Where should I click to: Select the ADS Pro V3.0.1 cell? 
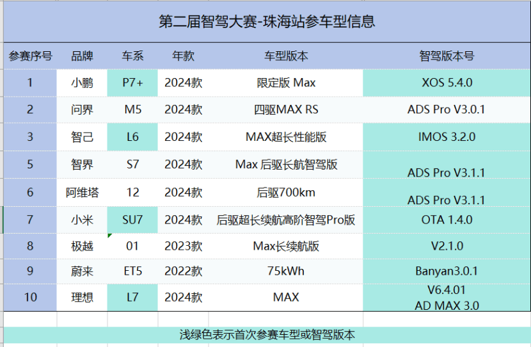(x=447, y=109)
